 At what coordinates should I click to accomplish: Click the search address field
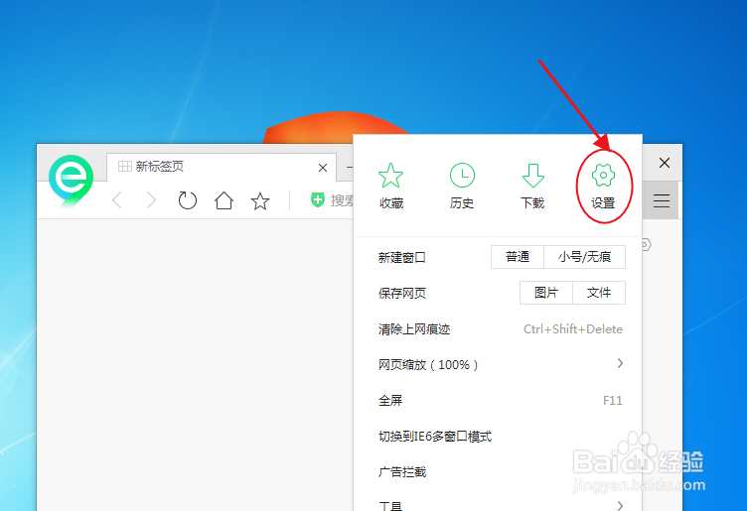click(x=341, y=200)
